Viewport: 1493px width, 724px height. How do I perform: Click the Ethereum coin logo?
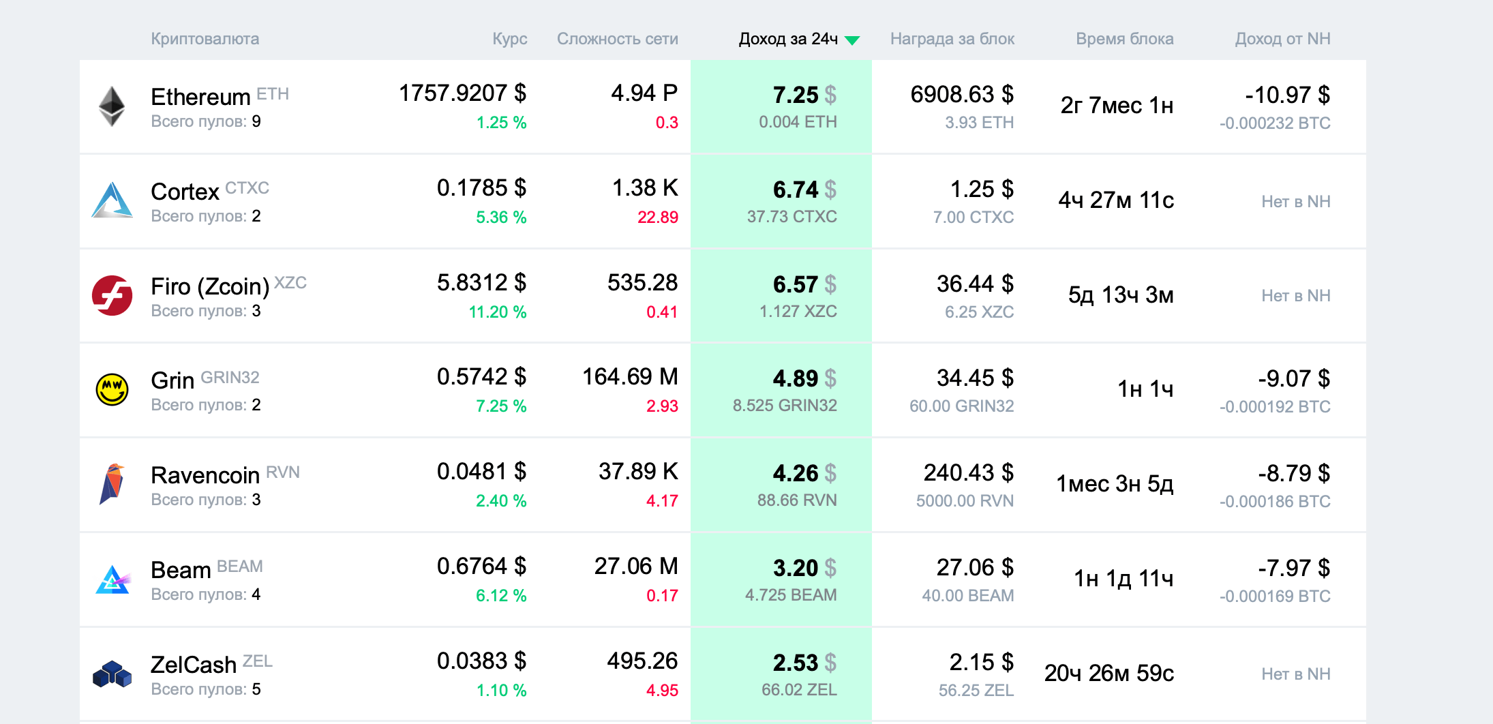[112, 106]
